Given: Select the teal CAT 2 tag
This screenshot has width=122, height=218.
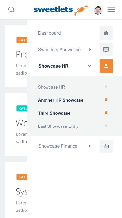Looking at the screenshot, I should 22,109.
